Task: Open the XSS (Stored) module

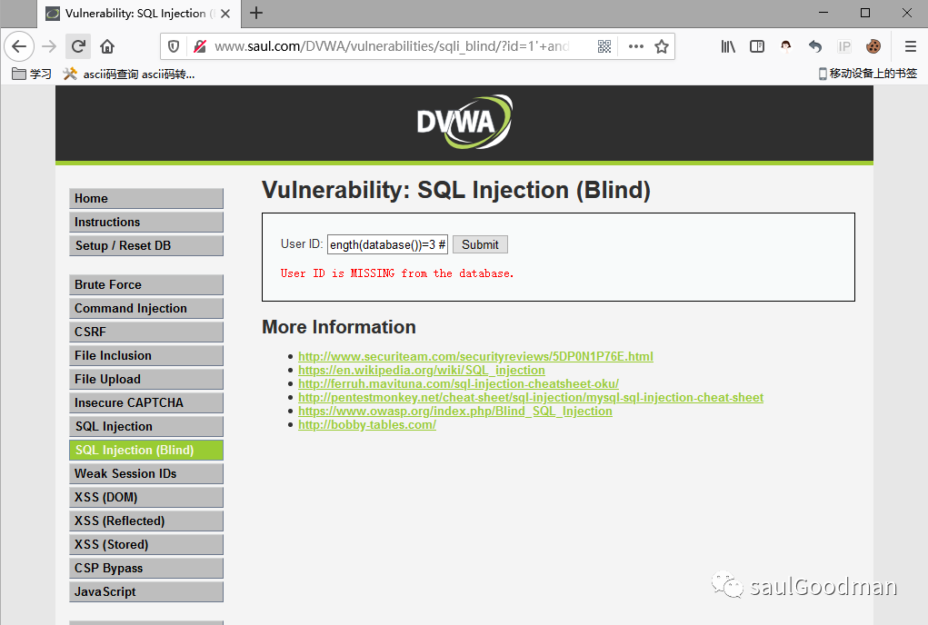Action: (146, 545)
